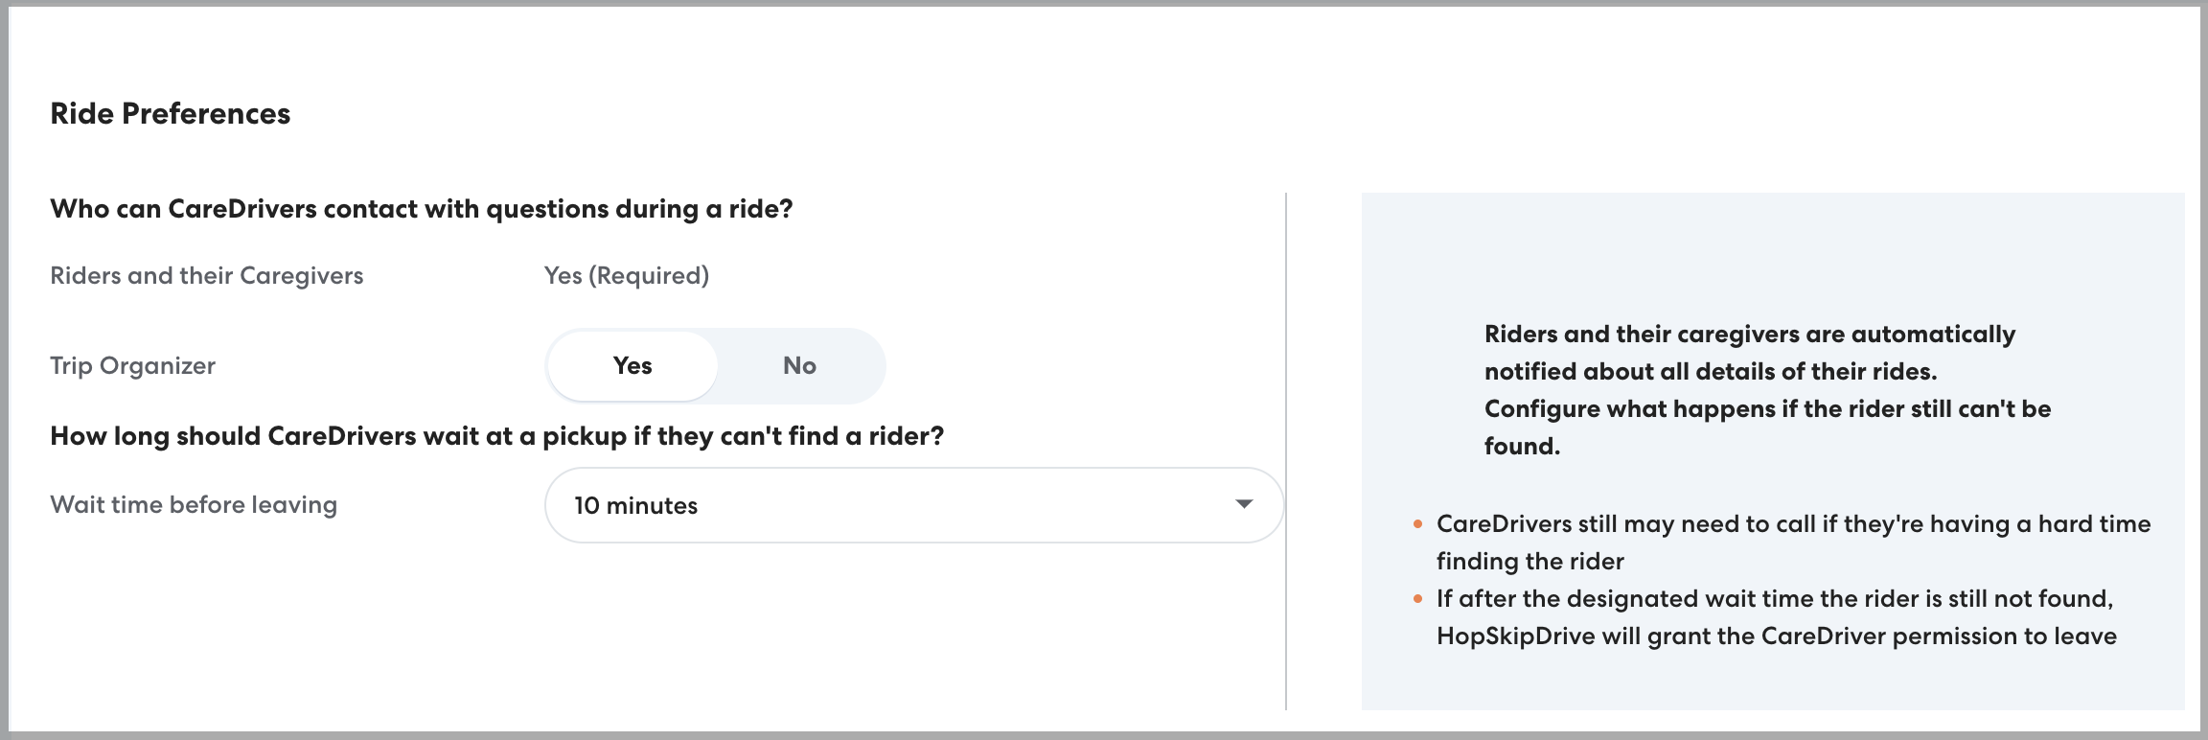
Task: Click the 'Configure what happens' info line
Action: pyautogui.click(x=1767, y=409)
